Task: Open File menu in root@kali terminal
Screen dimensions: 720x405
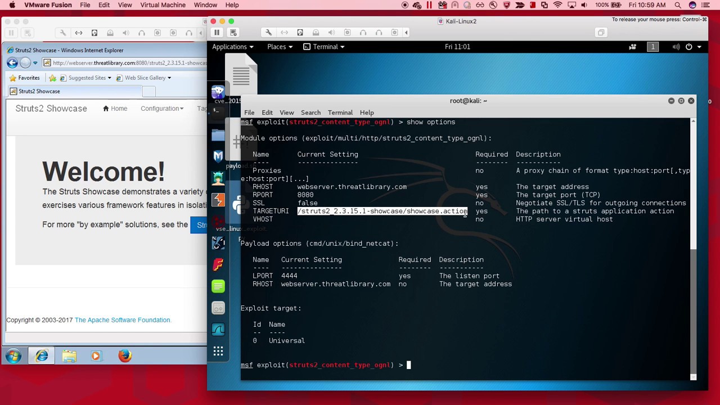Action: [249, 112]
